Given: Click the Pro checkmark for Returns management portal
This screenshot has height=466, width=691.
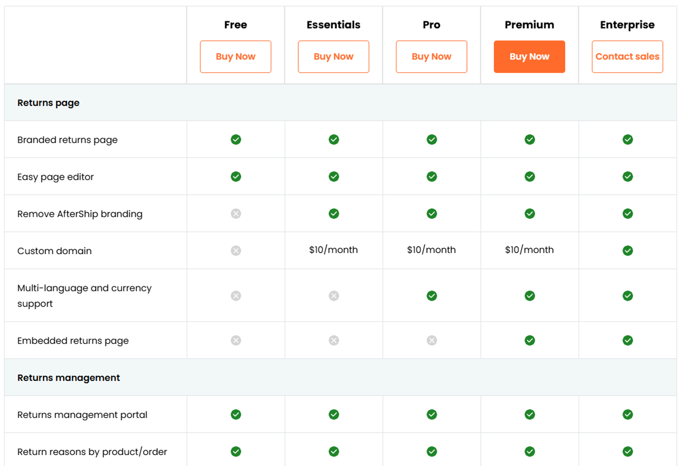Looking at the screenshot, I should (432, 415).
